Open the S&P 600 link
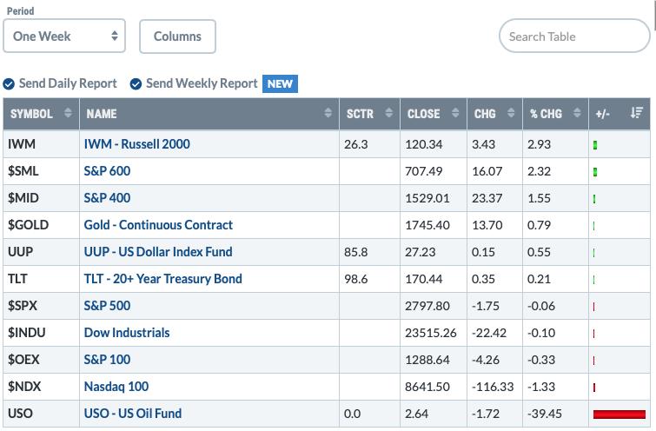656x431 pixels. [x=107, y=170]
